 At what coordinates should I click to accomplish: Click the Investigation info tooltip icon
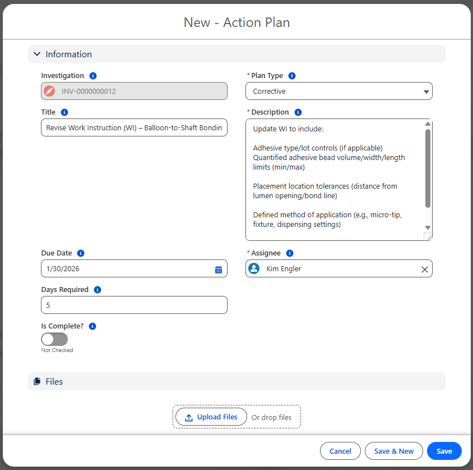pos(93,76)
